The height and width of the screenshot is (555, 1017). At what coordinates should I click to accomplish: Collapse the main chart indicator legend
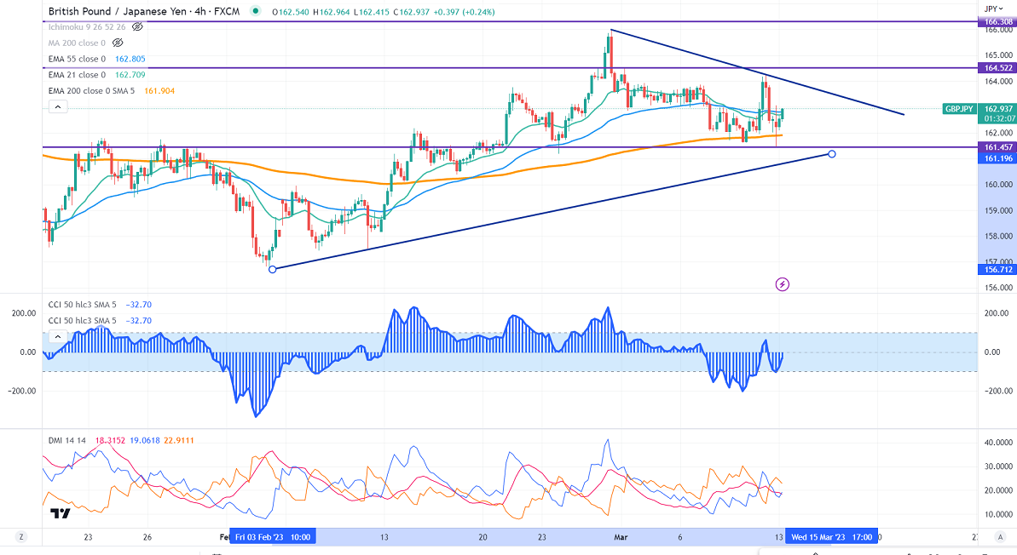pos(58,107)
